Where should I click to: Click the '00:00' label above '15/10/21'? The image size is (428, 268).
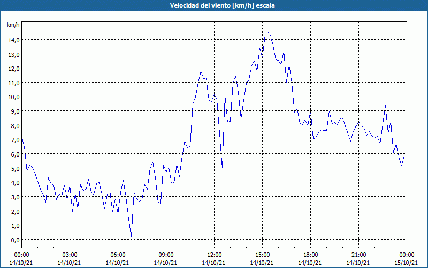(407, 255)
